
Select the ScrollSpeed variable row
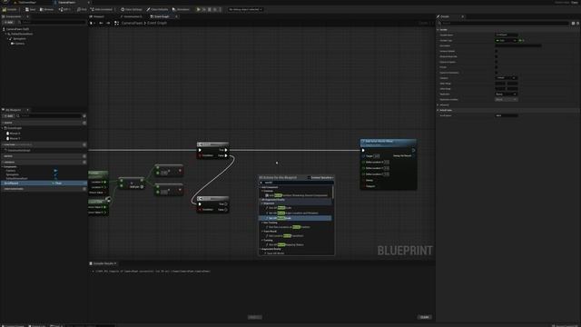[44, 183]
